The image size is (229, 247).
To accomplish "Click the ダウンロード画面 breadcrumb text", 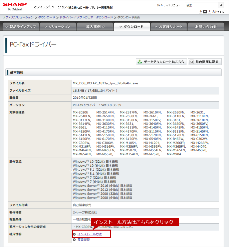I will coord(129,17).
